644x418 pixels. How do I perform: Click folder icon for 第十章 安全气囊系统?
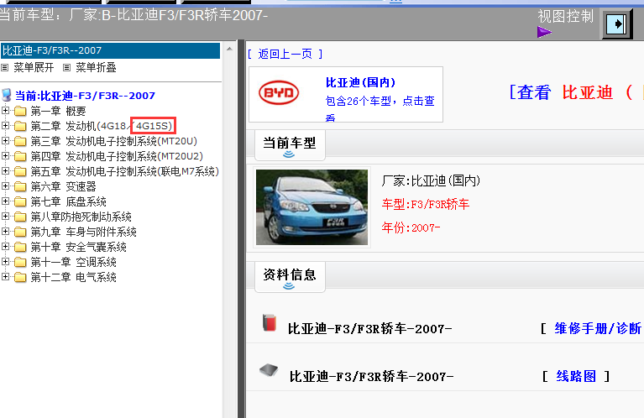click(20, 247)
